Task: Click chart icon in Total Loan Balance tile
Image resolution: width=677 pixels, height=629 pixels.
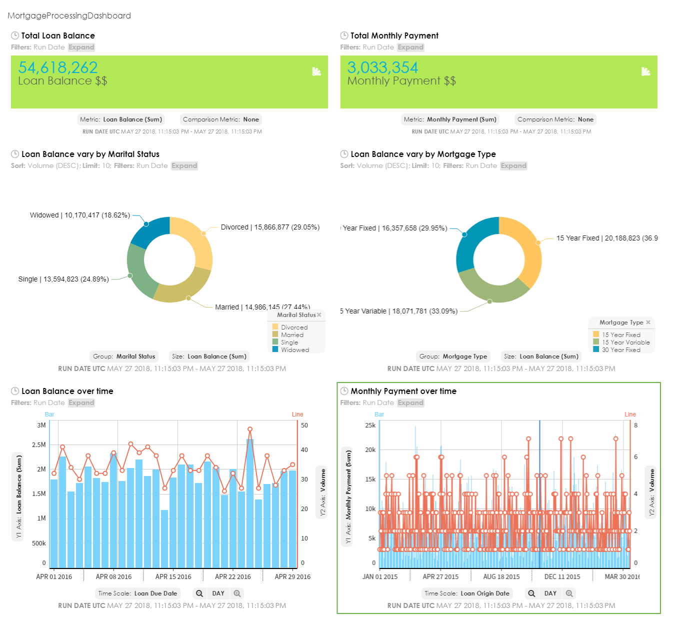Action: point(316,71)
